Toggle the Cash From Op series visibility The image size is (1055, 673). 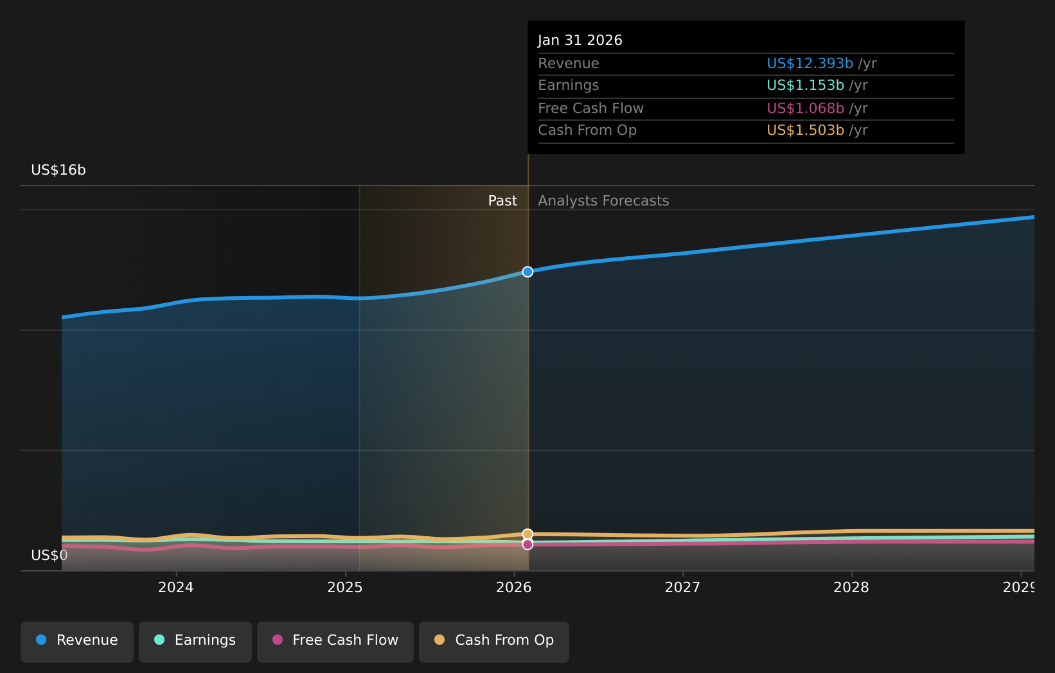493,640
